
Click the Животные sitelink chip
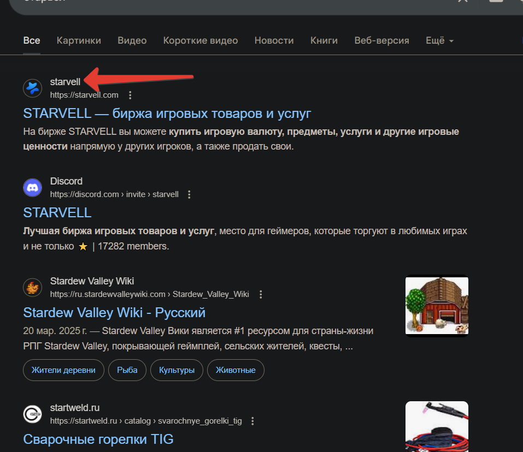pos(236,370)
